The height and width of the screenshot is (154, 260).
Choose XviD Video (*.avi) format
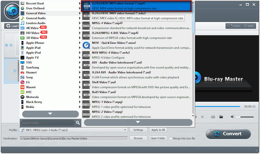coord(137,95)
